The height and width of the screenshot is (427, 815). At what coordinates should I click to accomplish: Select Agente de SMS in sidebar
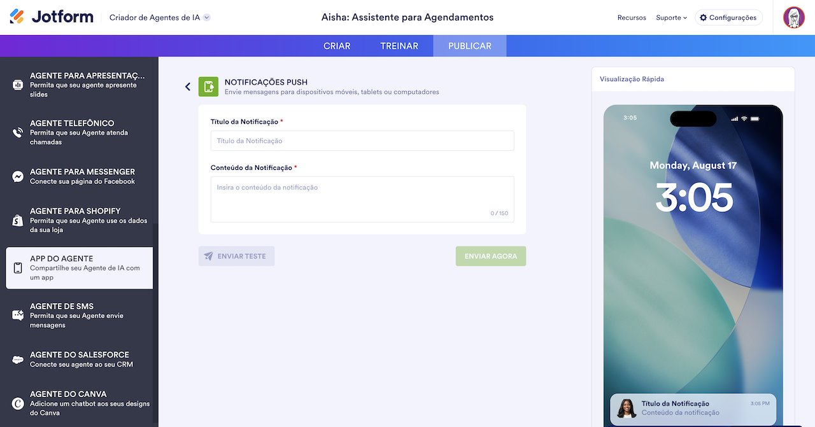click(79, 316)
